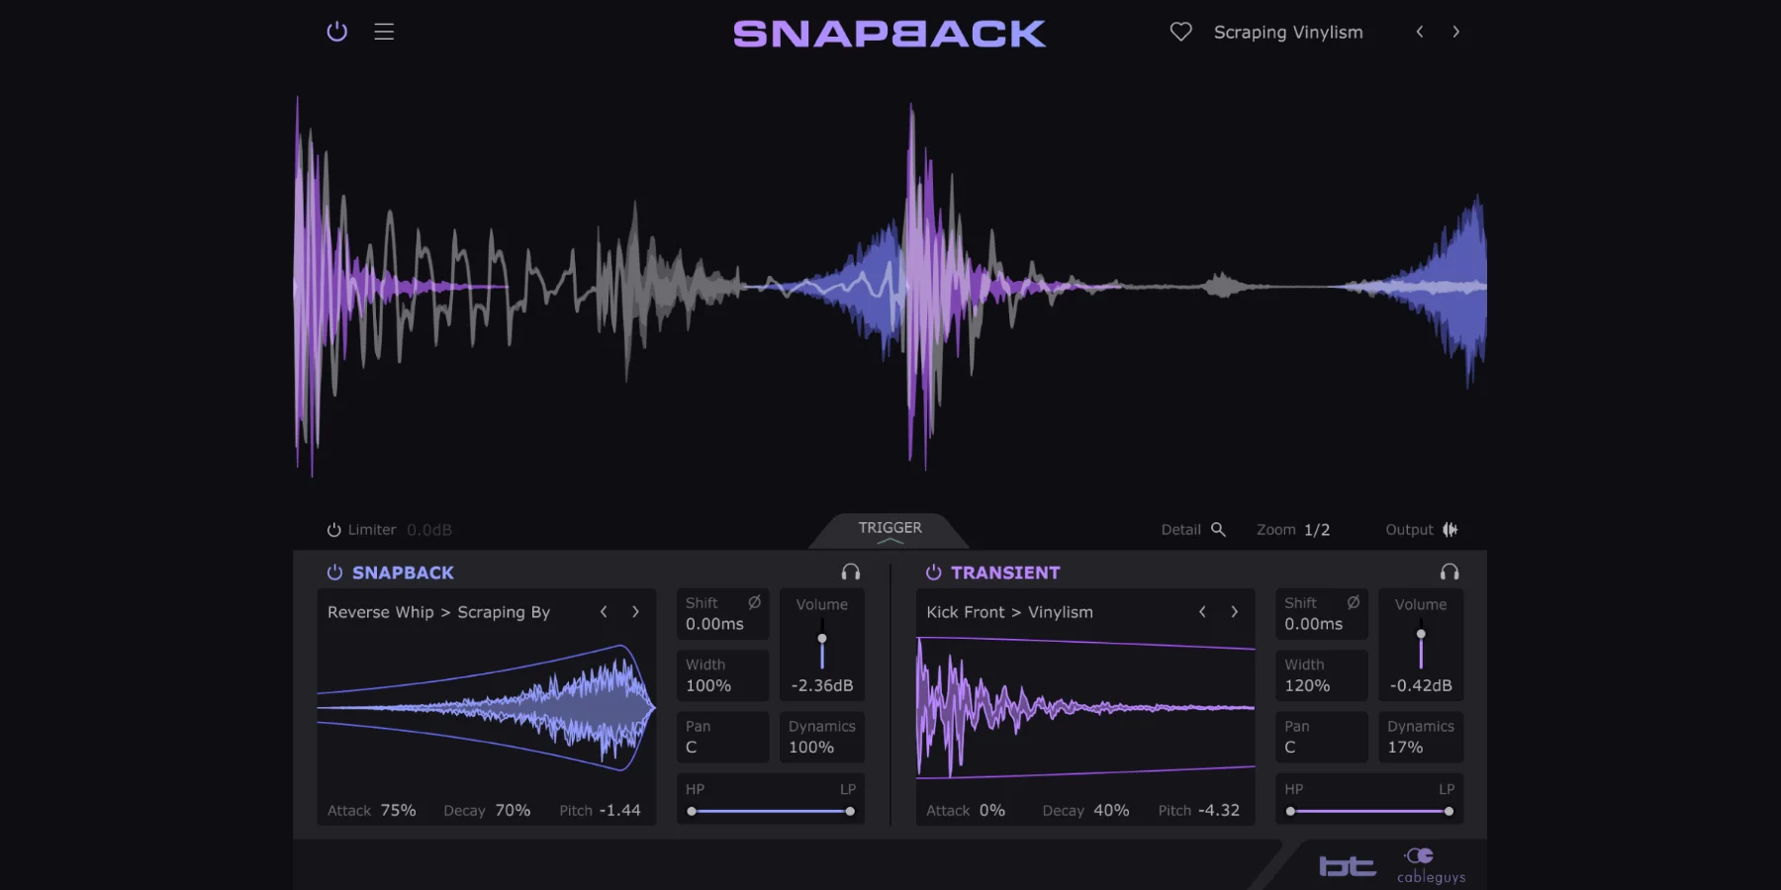Toggle the plugin power button
This screenshot has width=1781, height=890.
click(336, 32)
